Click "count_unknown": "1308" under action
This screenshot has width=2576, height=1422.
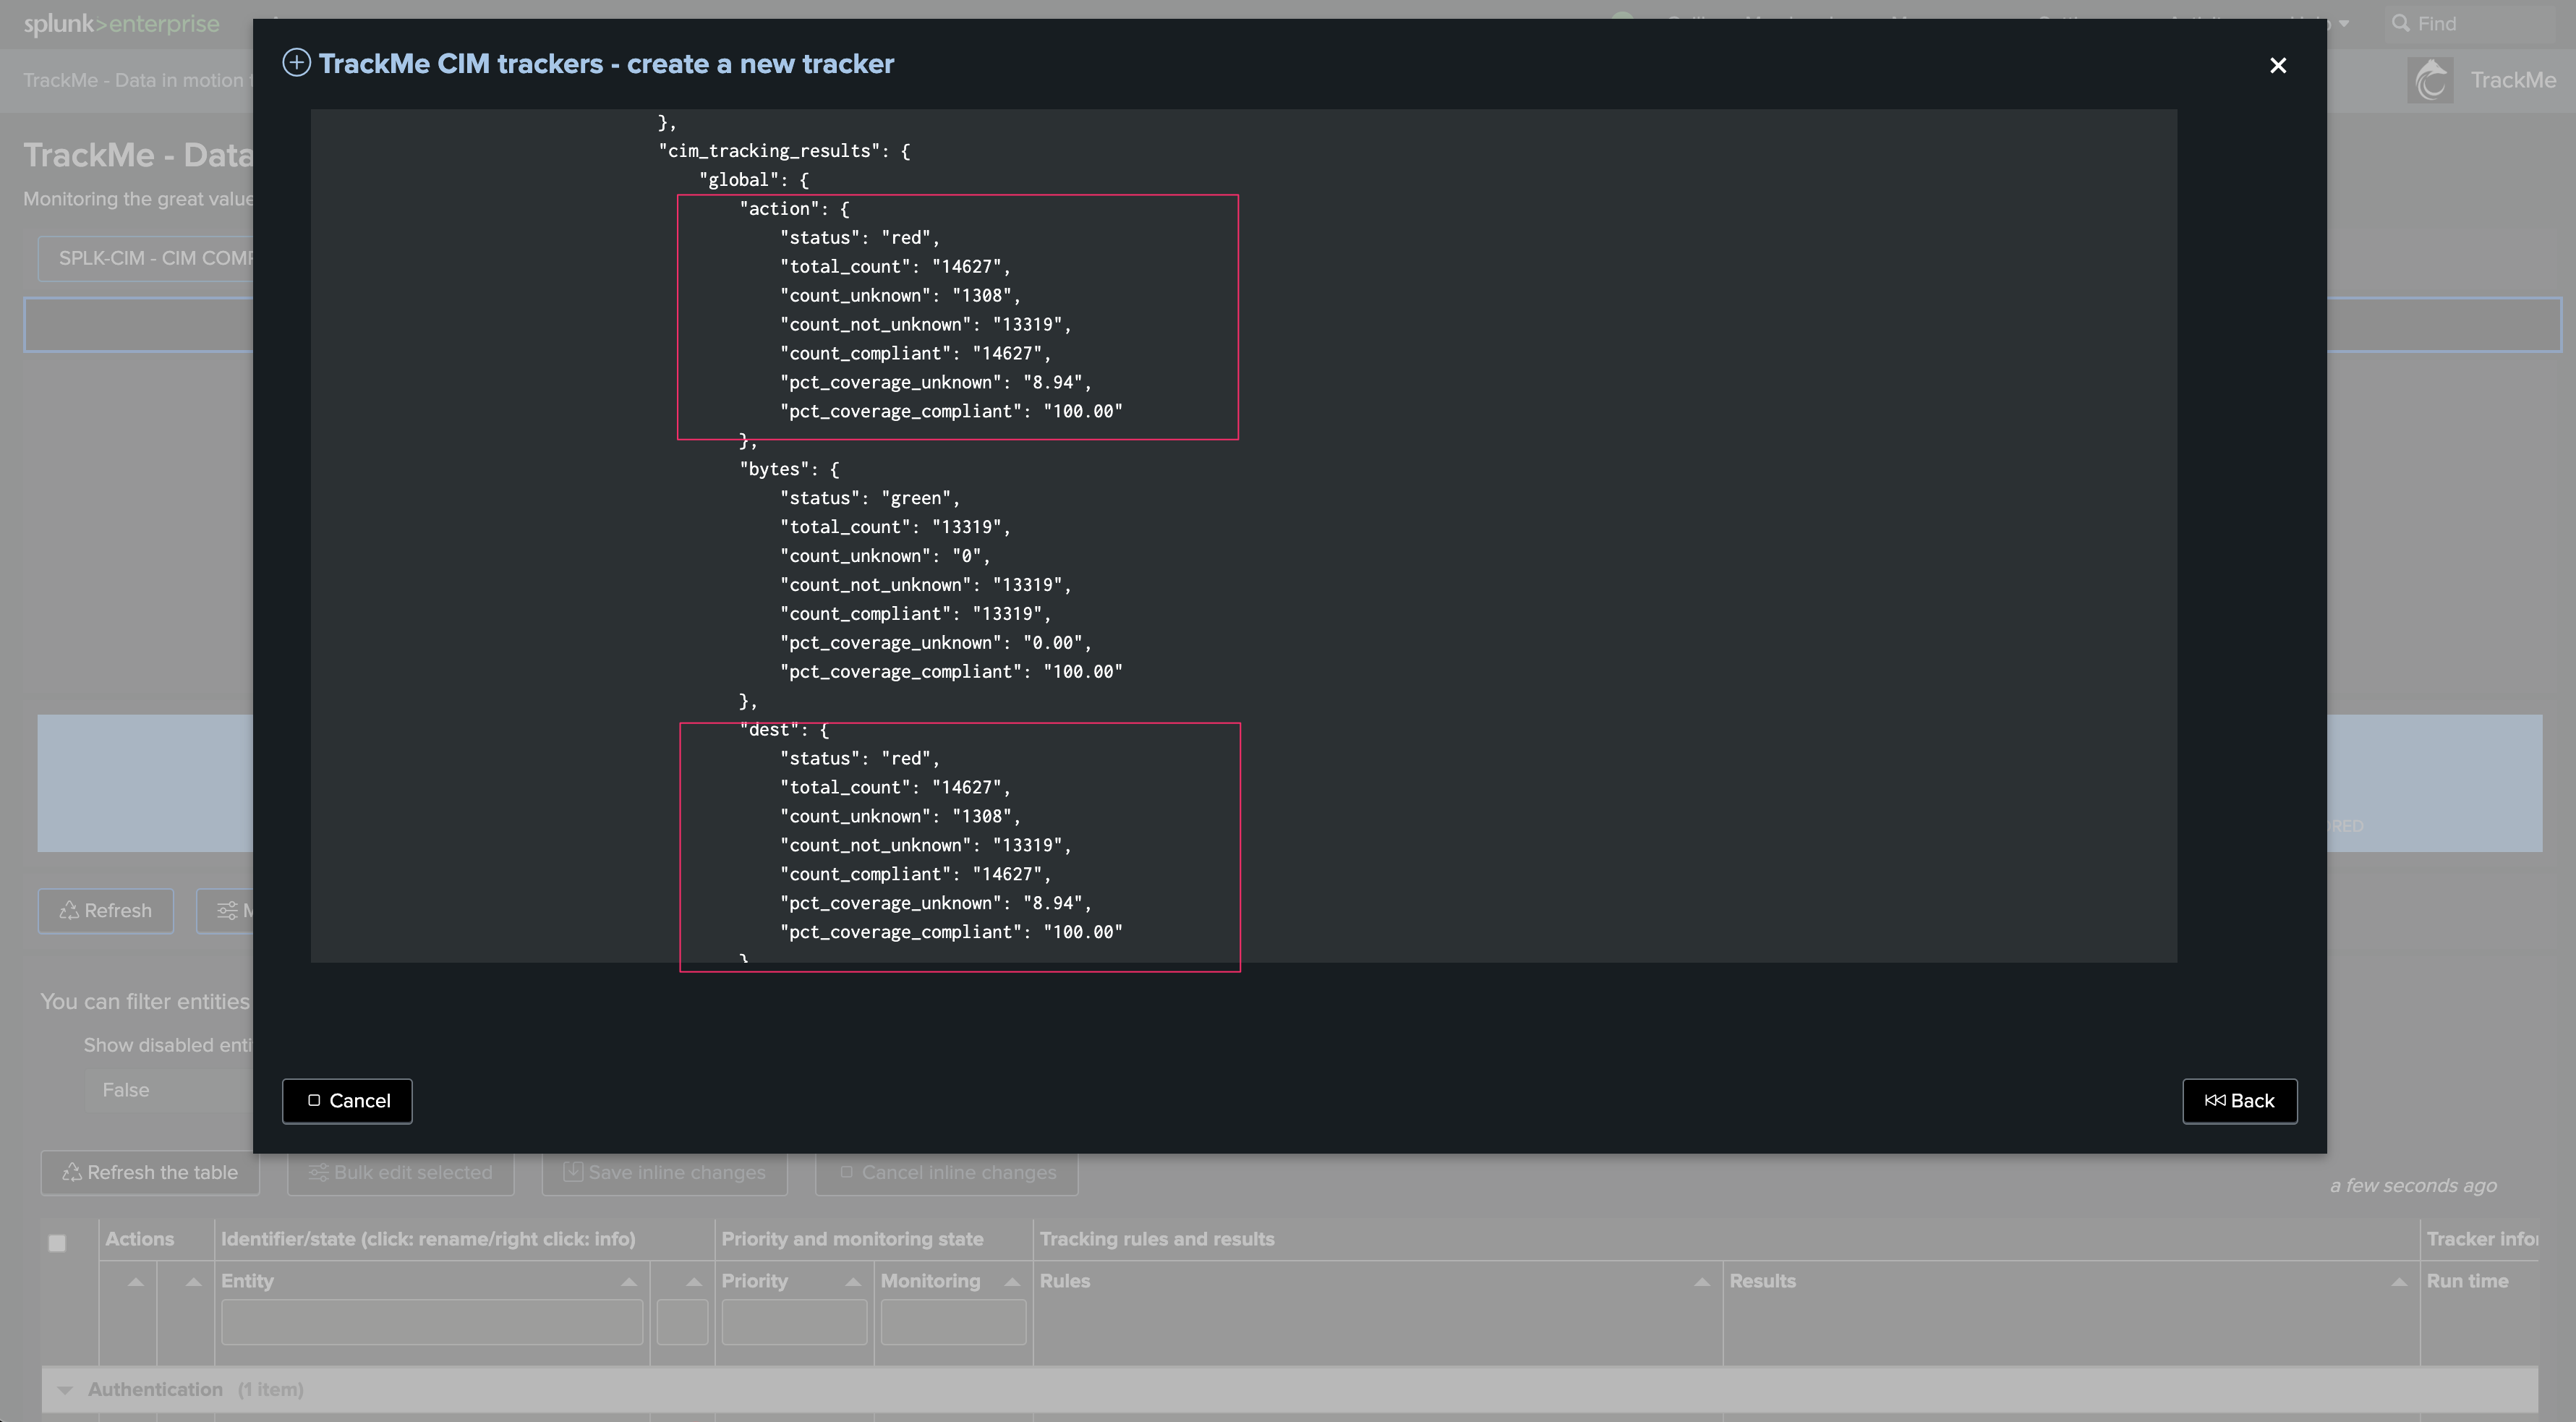click(x=900, y=296)
